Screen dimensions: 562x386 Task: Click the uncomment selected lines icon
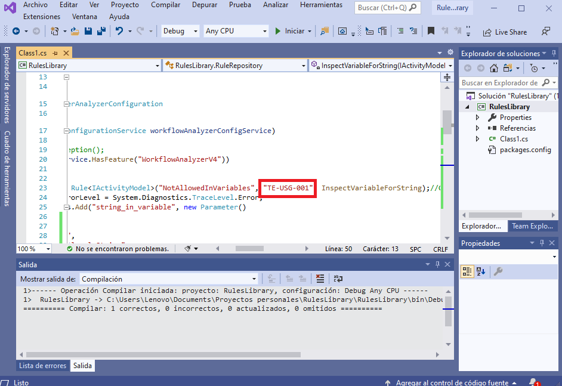tap(413, 31)
